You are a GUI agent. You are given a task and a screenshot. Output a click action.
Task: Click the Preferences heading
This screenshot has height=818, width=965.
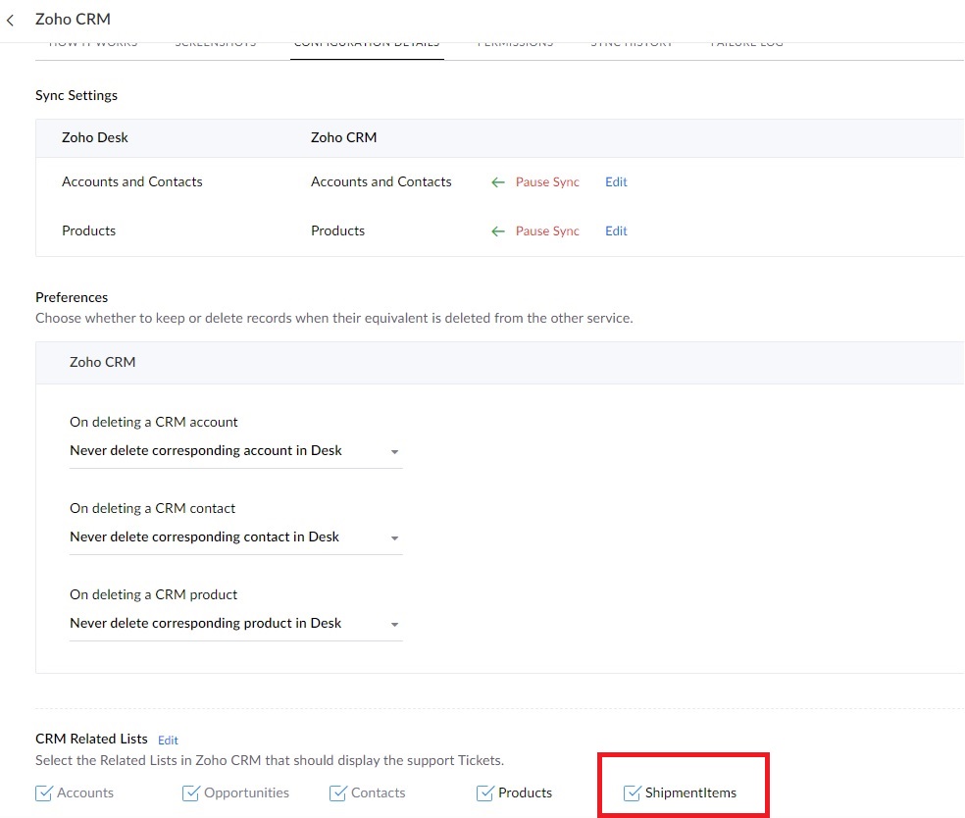tap(72, 298)
